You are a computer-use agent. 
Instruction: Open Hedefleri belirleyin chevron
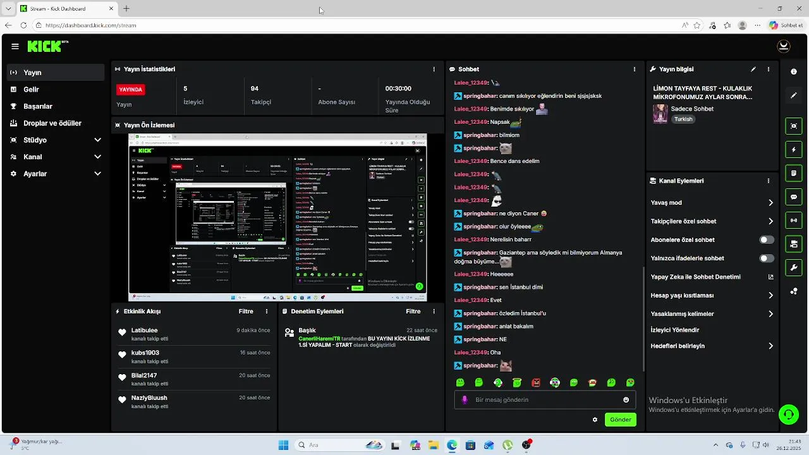point(770,346)
